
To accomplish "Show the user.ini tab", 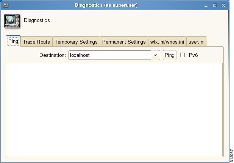I will point(197,42).
